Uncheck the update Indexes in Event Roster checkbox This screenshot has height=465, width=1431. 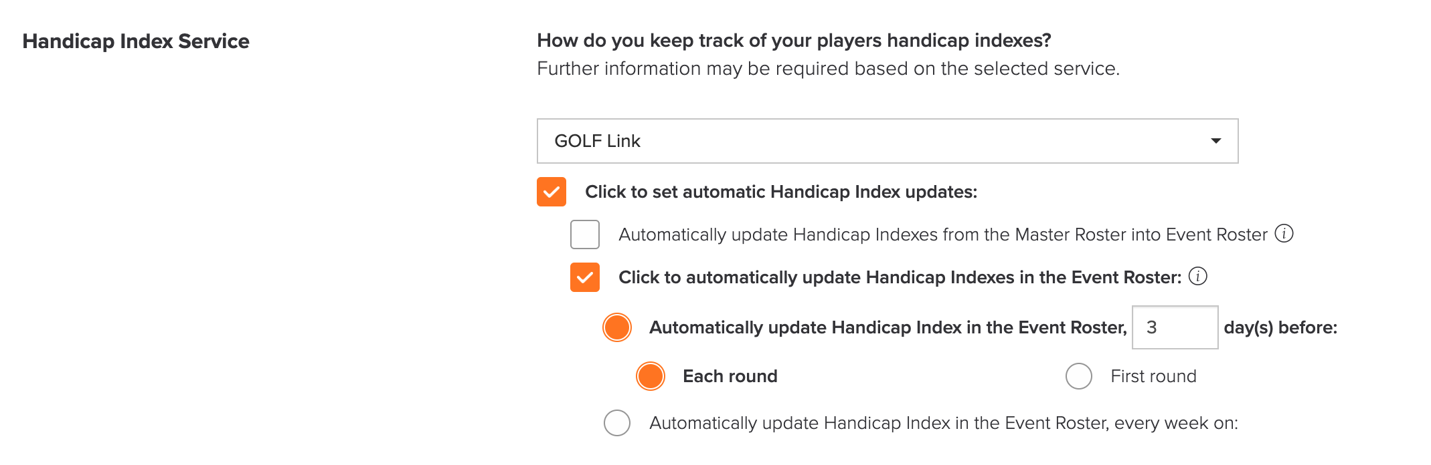[x=585, y=277]
